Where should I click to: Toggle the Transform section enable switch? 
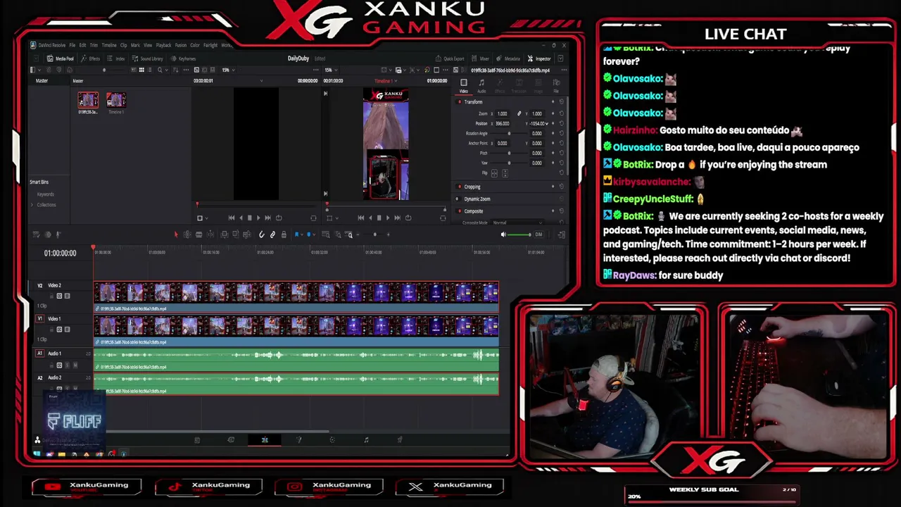tap(460, 102)
